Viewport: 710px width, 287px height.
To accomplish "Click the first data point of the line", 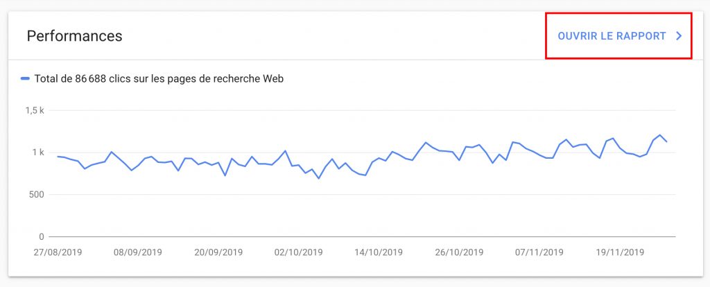I will [58, 156].
